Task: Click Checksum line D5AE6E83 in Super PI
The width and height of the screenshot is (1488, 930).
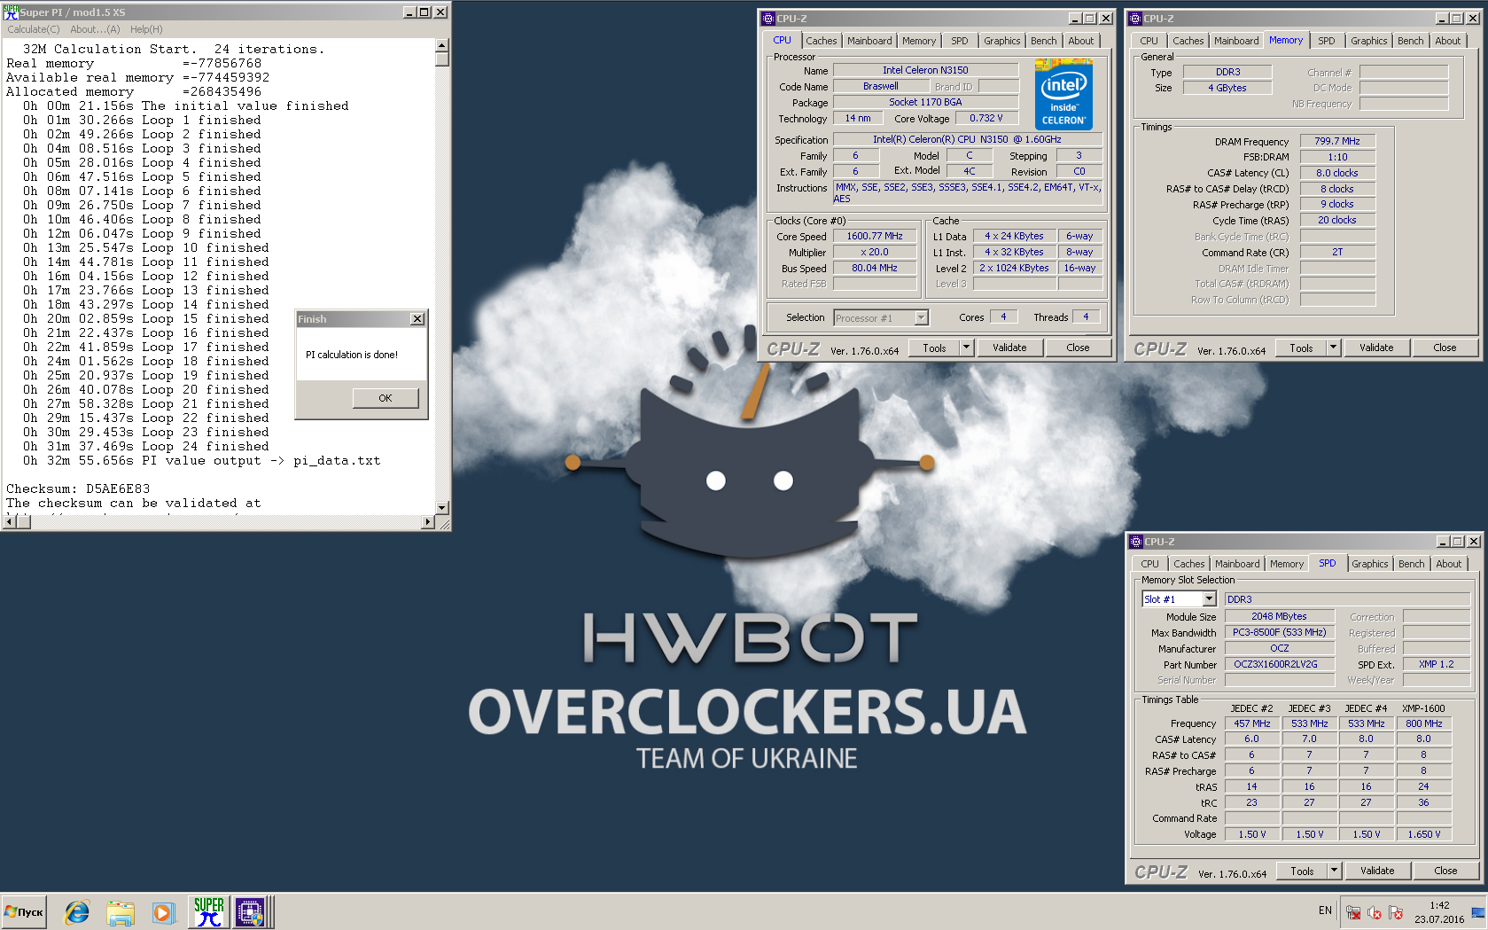Action: click(x=78, y=488)
